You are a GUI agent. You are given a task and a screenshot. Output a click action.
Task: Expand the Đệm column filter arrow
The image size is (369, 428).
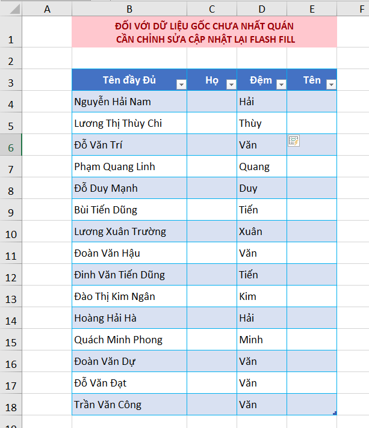click(x=281, y=85)
